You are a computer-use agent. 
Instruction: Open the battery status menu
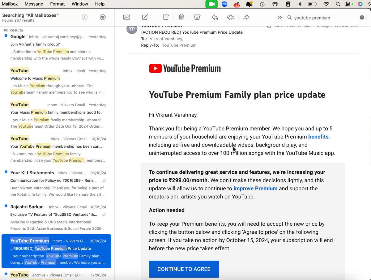pyautogui.click(x=312, y=4)
